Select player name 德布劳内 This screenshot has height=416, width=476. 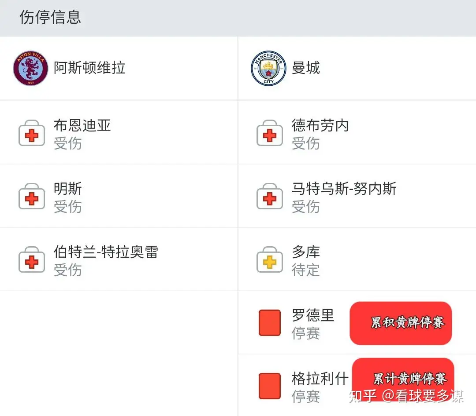(320, 126)
